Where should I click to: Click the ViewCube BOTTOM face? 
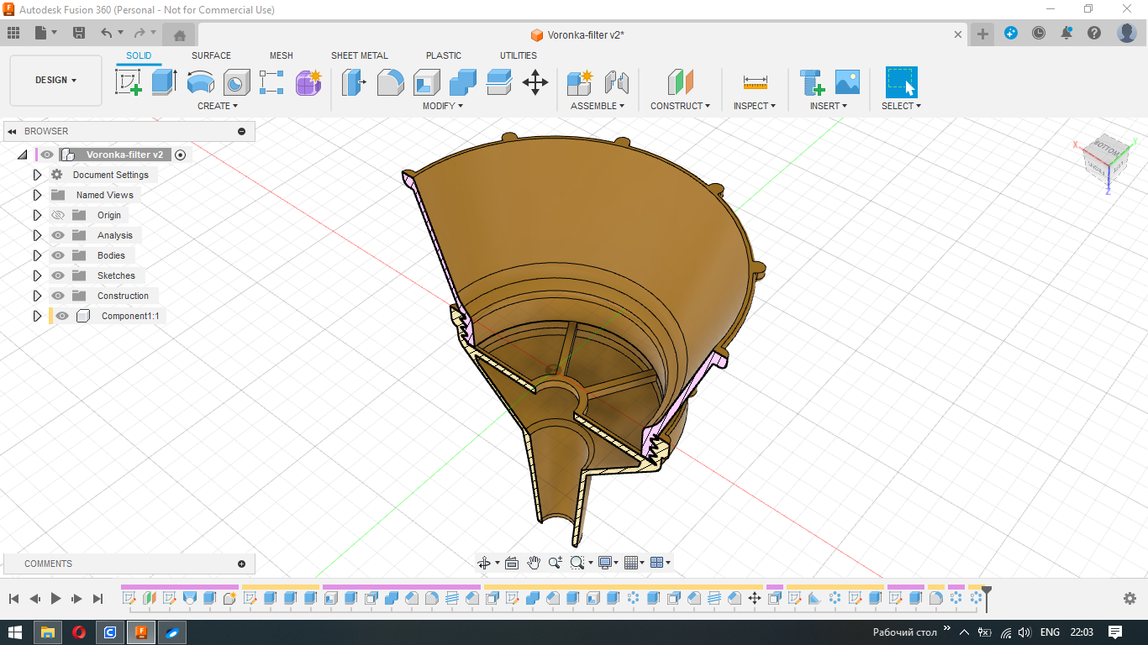[x=1106, y=149]
